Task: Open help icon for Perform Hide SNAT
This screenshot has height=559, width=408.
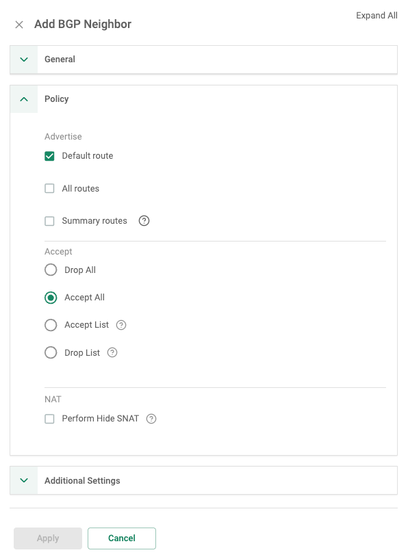Action: [x=151, y=419]
